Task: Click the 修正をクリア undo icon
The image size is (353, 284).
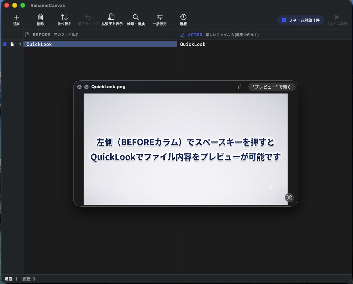Action: click(88, 17)
